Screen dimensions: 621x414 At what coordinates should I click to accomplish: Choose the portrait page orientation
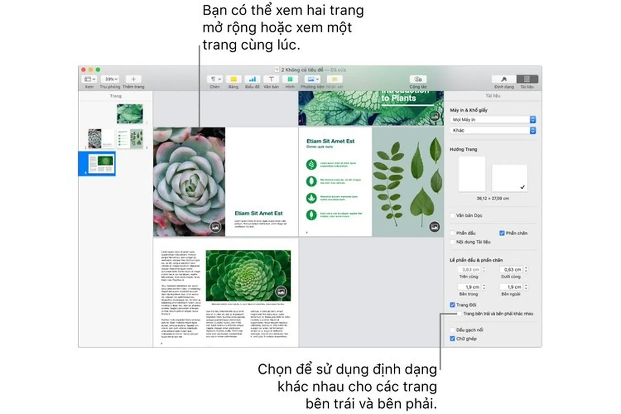[x=472, y=174]
